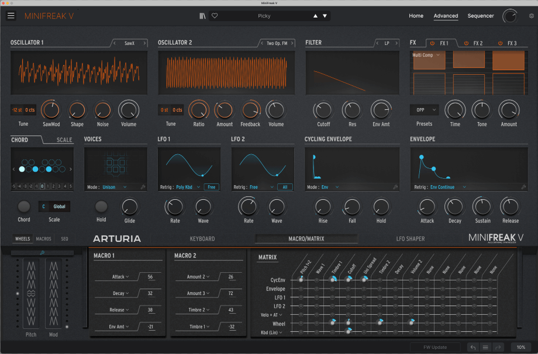The image size is (538, 354).
Task: Open LFO 1 Retrig Poly Kbd dropdown
Action: pos(188,187)
